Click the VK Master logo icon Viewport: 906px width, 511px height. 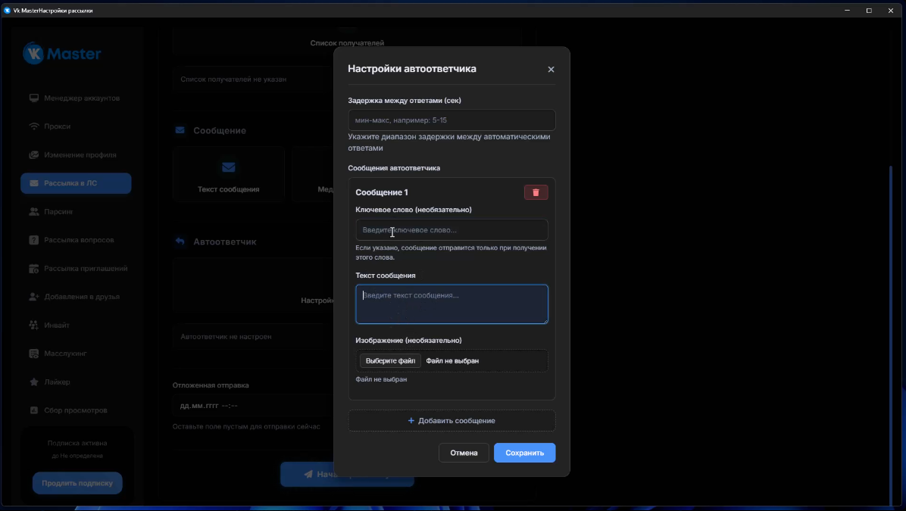tap(34, 54)
